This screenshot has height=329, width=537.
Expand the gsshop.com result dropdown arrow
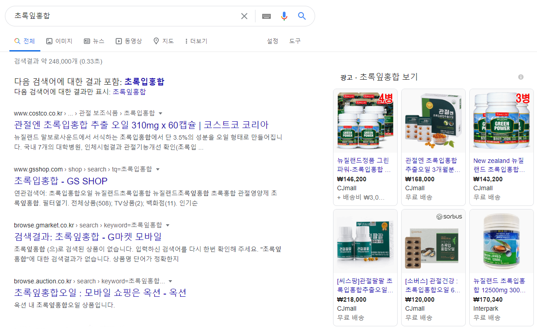click(157, 169)
